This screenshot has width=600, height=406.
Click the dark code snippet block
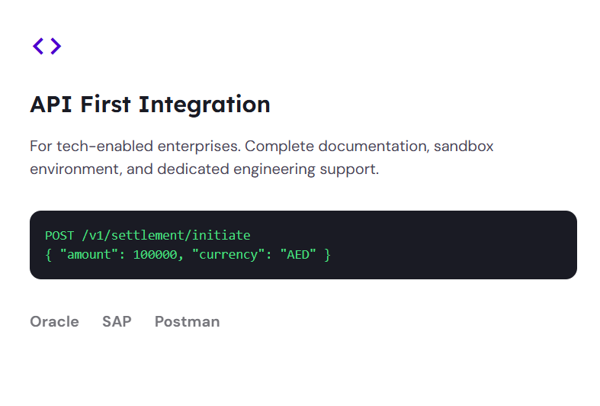tap(303, 245)
